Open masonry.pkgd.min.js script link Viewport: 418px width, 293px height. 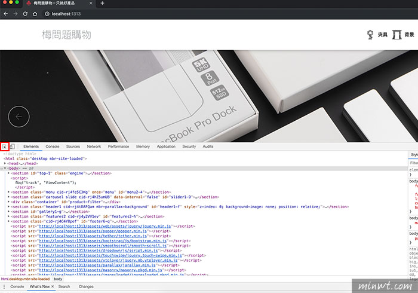click(x=100, y=270)
